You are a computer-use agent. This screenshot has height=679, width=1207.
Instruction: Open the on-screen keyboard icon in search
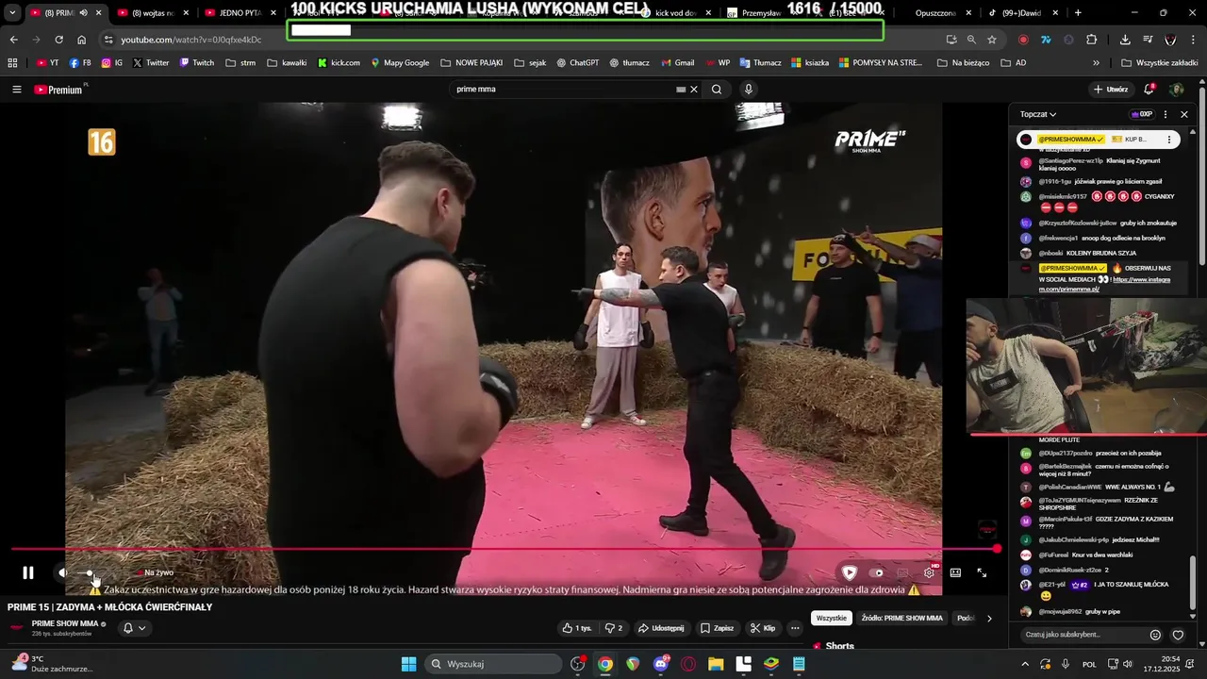(681, 90)
